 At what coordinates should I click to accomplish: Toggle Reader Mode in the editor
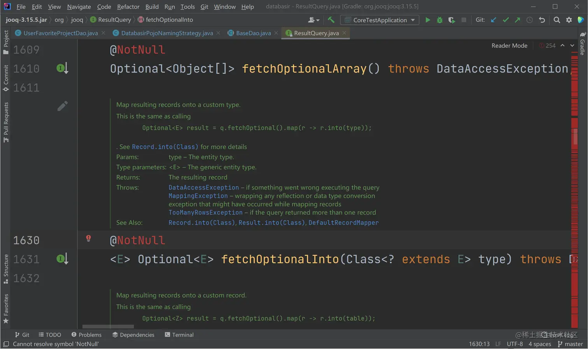coord(509,45)
